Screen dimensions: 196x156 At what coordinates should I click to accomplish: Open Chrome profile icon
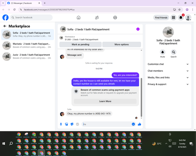click(x=187, y=10)
